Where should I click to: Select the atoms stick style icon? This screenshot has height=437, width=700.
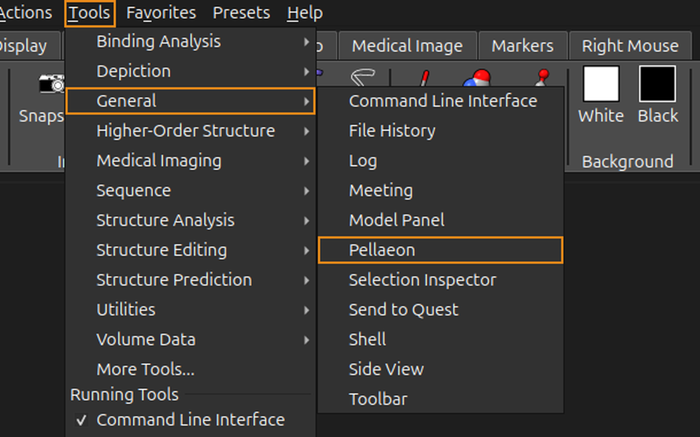pyautogui.click(x=423, y=79)
